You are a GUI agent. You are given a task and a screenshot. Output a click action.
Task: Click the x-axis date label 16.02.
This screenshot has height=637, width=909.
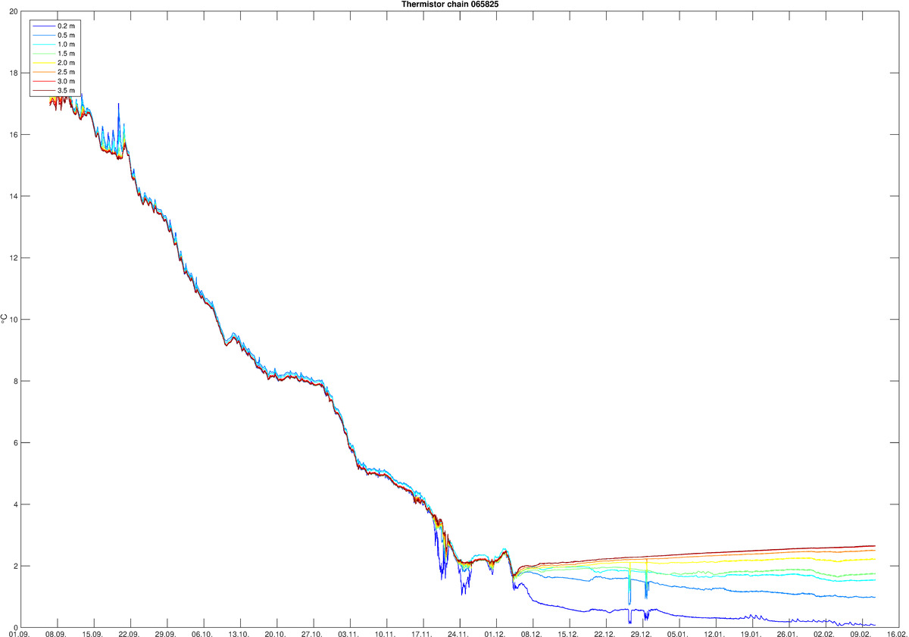[x=897, y=633]
